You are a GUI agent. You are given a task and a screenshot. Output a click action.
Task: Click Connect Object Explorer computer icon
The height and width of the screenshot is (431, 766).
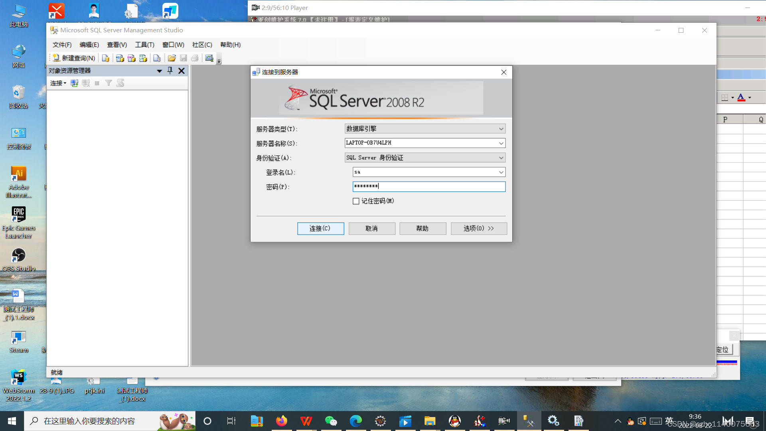point(74,83)
